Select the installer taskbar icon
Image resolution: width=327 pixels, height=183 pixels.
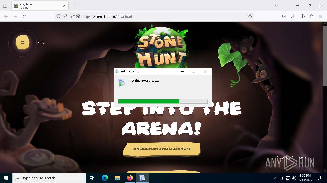[142, 178]
